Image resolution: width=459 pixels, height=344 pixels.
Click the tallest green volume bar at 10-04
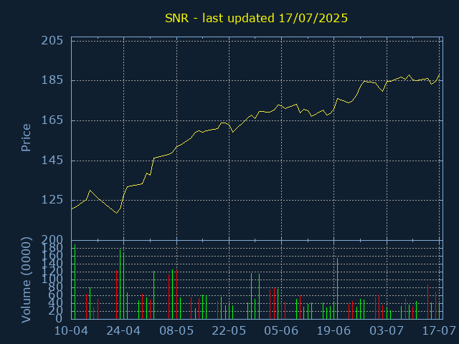[x=75, y=282]
